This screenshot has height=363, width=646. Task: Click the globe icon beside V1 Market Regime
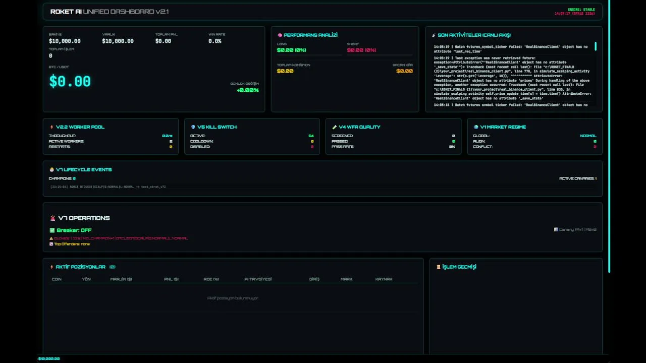475,127
